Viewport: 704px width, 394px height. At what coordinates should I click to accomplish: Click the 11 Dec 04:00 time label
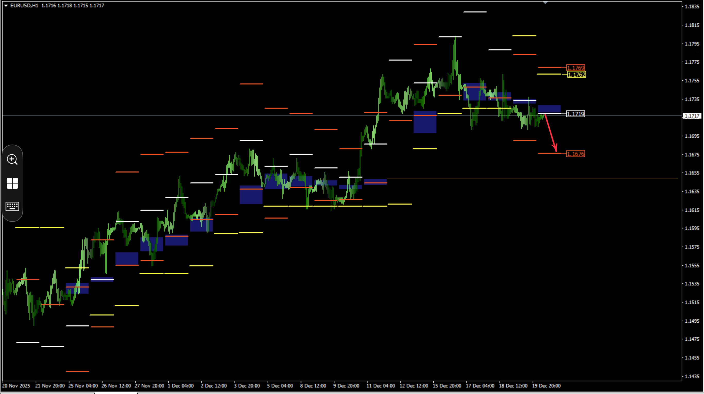point(381,386)
